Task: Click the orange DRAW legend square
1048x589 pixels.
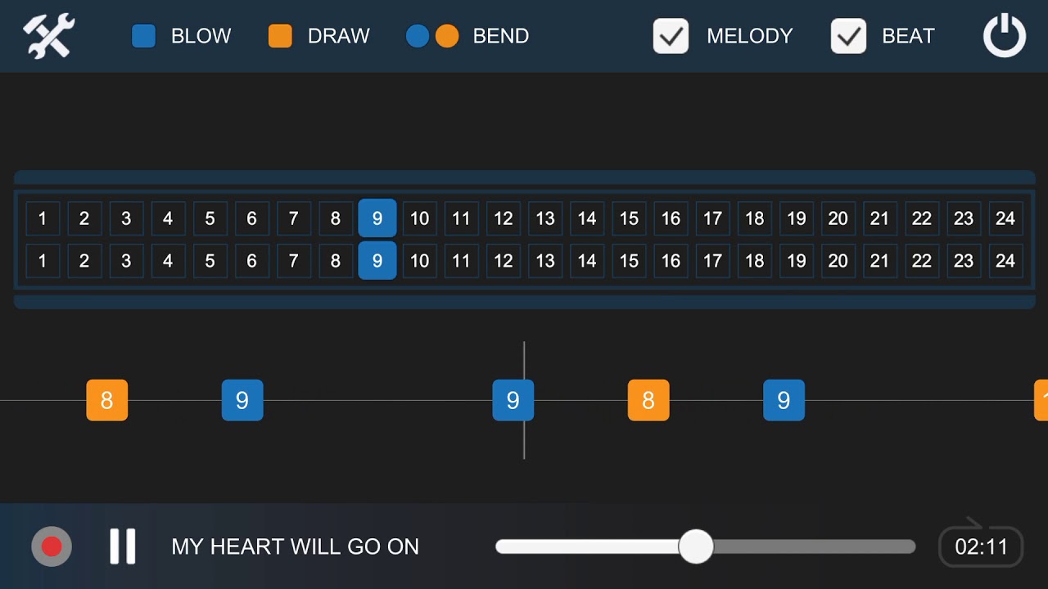Action: [280, 36]
